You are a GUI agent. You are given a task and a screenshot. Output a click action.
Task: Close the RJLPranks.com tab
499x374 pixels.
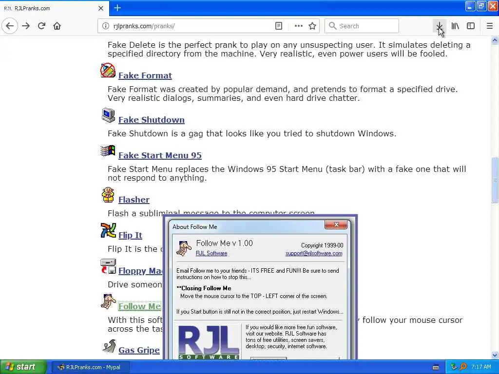pyautogui.click(x=101, y=8)
